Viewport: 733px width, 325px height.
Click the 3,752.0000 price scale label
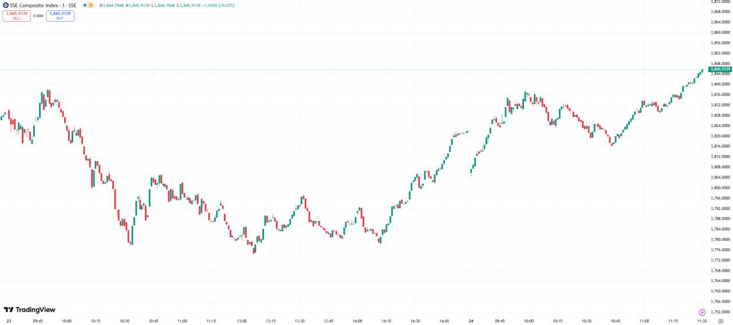point(720,312)
